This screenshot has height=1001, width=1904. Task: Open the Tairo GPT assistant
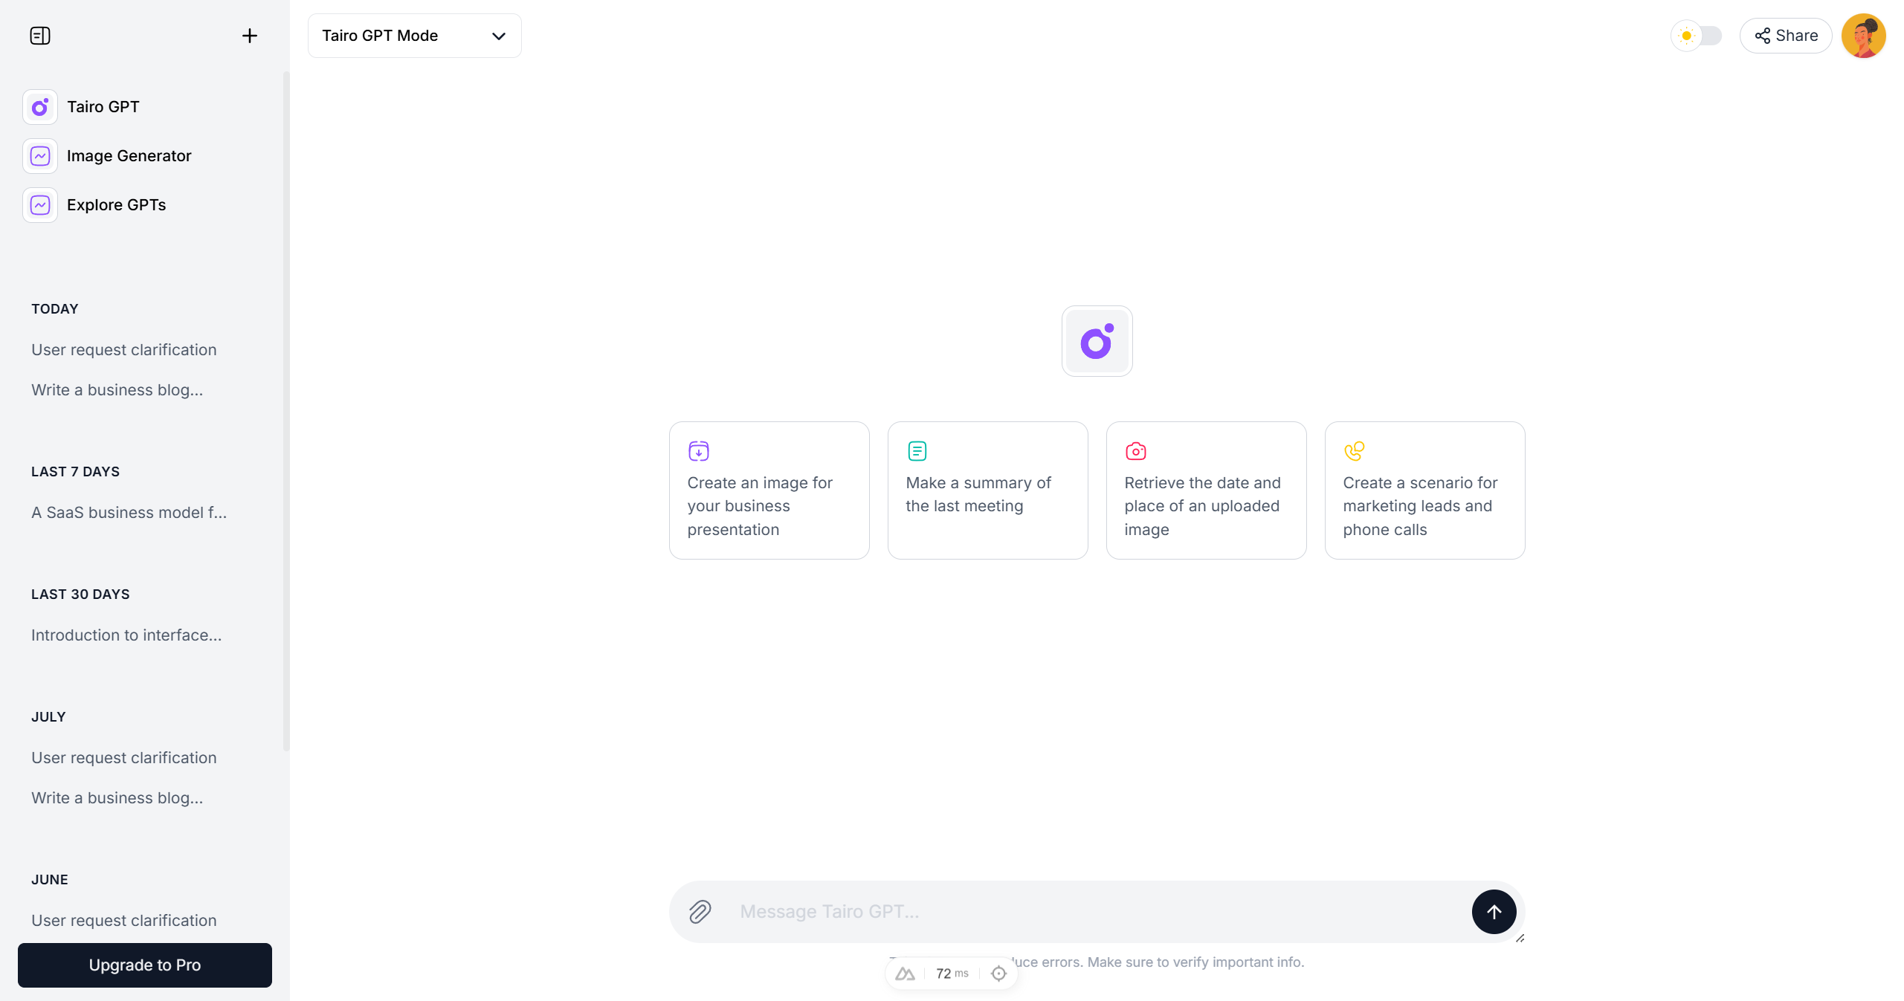pos(103,106)
